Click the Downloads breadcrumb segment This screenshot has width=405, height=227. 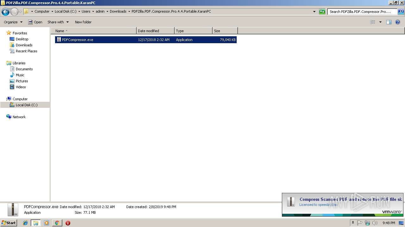(x=118, y=11)
